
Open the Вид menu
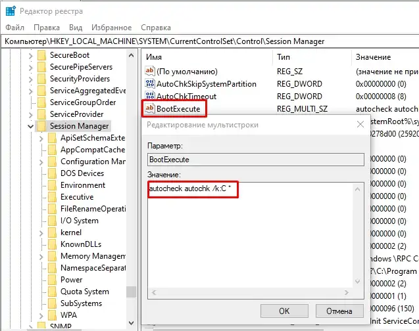76,28
